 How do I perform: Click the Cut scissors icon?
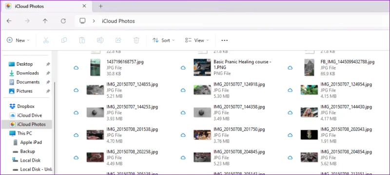click(x=46, y=40)
